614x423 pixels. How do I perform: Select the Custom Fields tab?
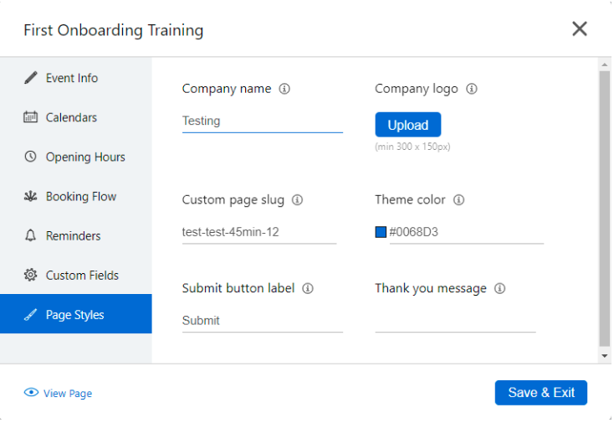pyautogui.click(x=82, y=275)
